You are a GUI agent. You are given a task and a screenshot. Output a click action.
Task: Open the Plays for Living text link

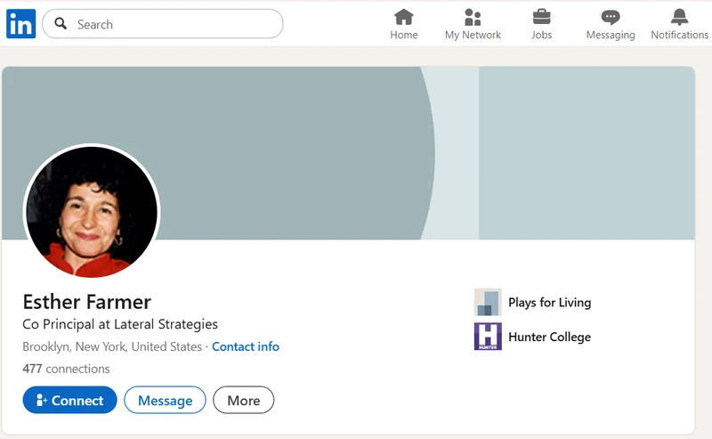pos(549,303)
